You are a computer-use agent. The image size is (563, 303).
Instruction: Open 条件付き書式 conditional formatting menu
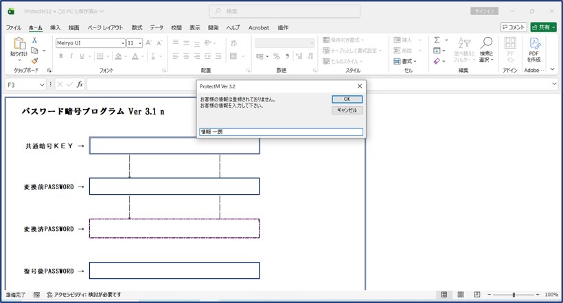click(x=343, y=40)
